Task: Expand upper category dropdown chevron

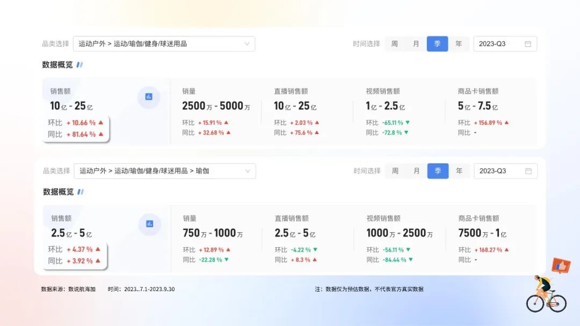Action: pos(247,44)
